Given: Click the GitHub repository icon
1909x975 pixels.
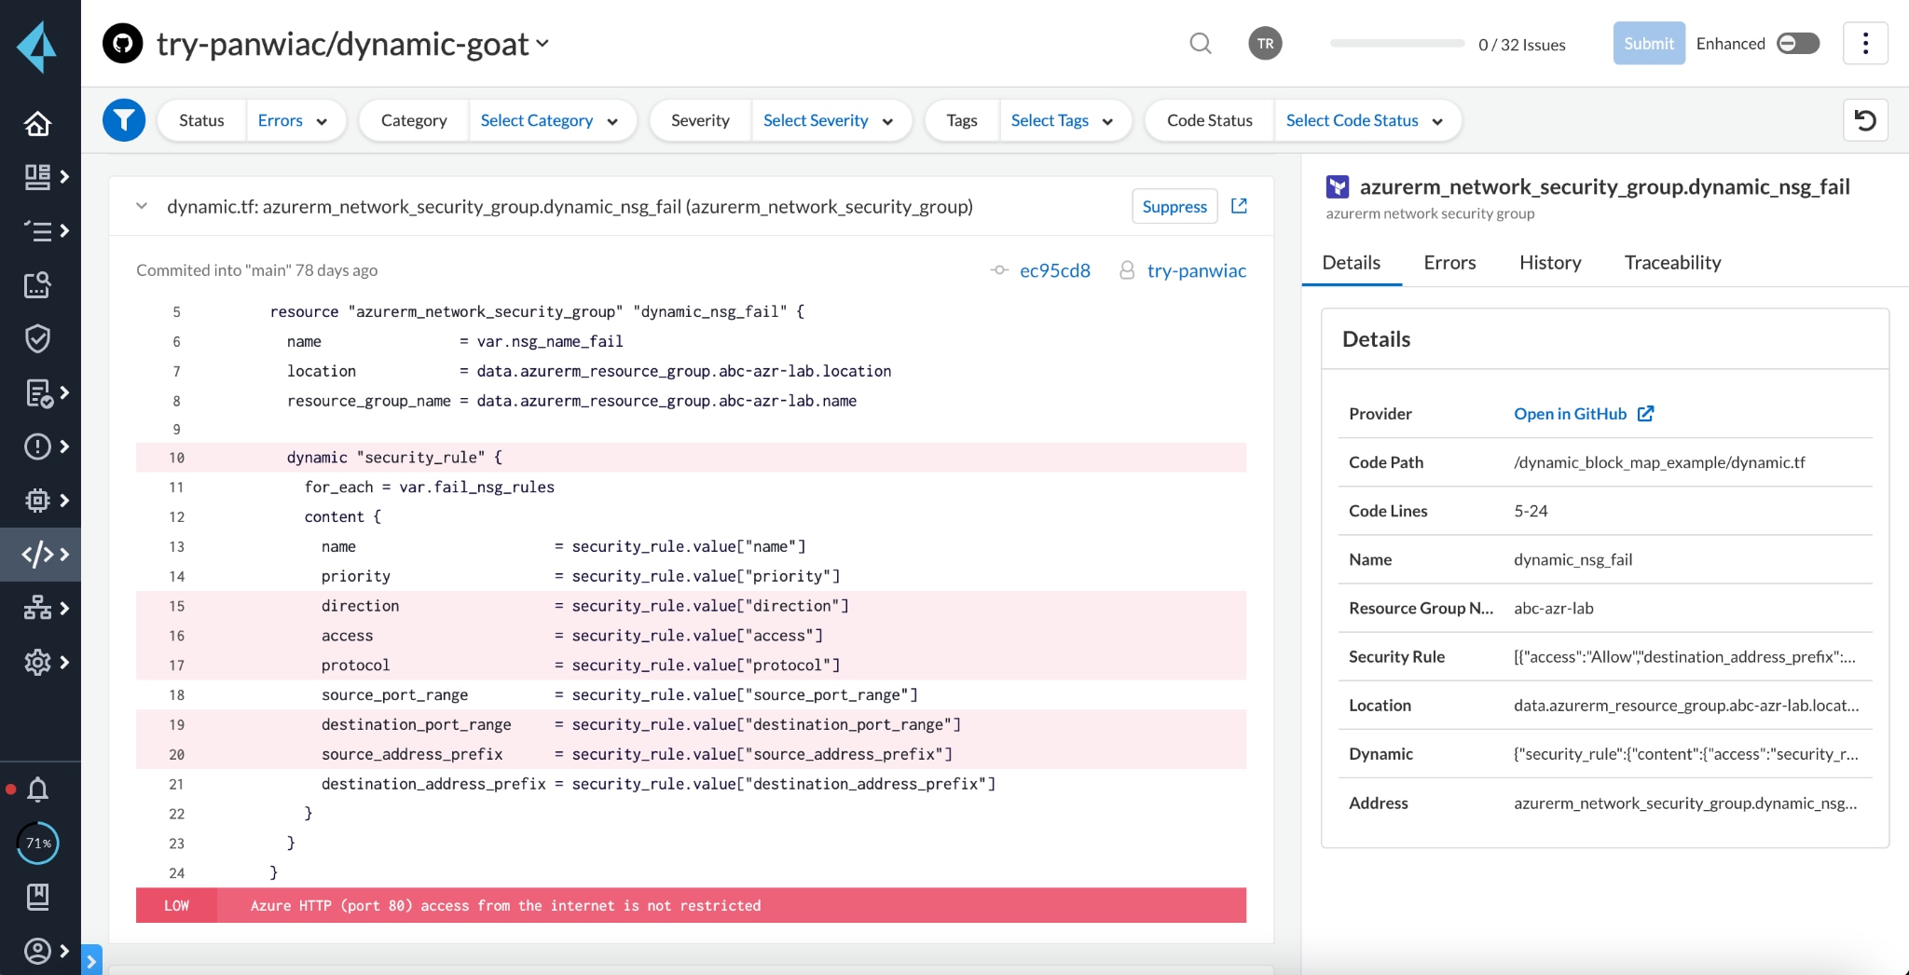Looking at the screenshot, I should [x=122, y=44].
